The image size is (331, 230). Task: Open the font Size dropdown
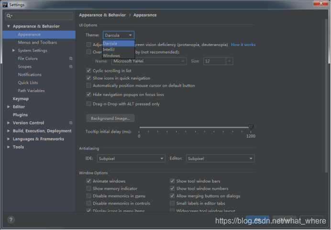229,61
